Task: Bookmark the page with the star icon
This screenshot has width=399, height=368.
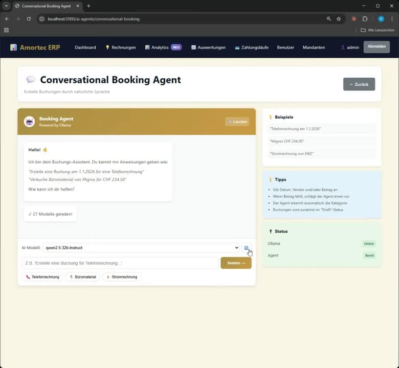Action: coord(339,19)
